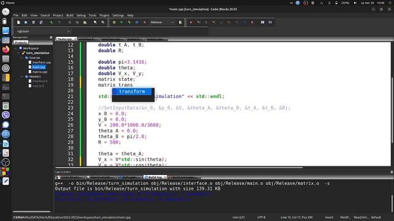The image size is (394, 221).
Task: Open matrix.cpp in project tree
Action: tap(39, 72)
